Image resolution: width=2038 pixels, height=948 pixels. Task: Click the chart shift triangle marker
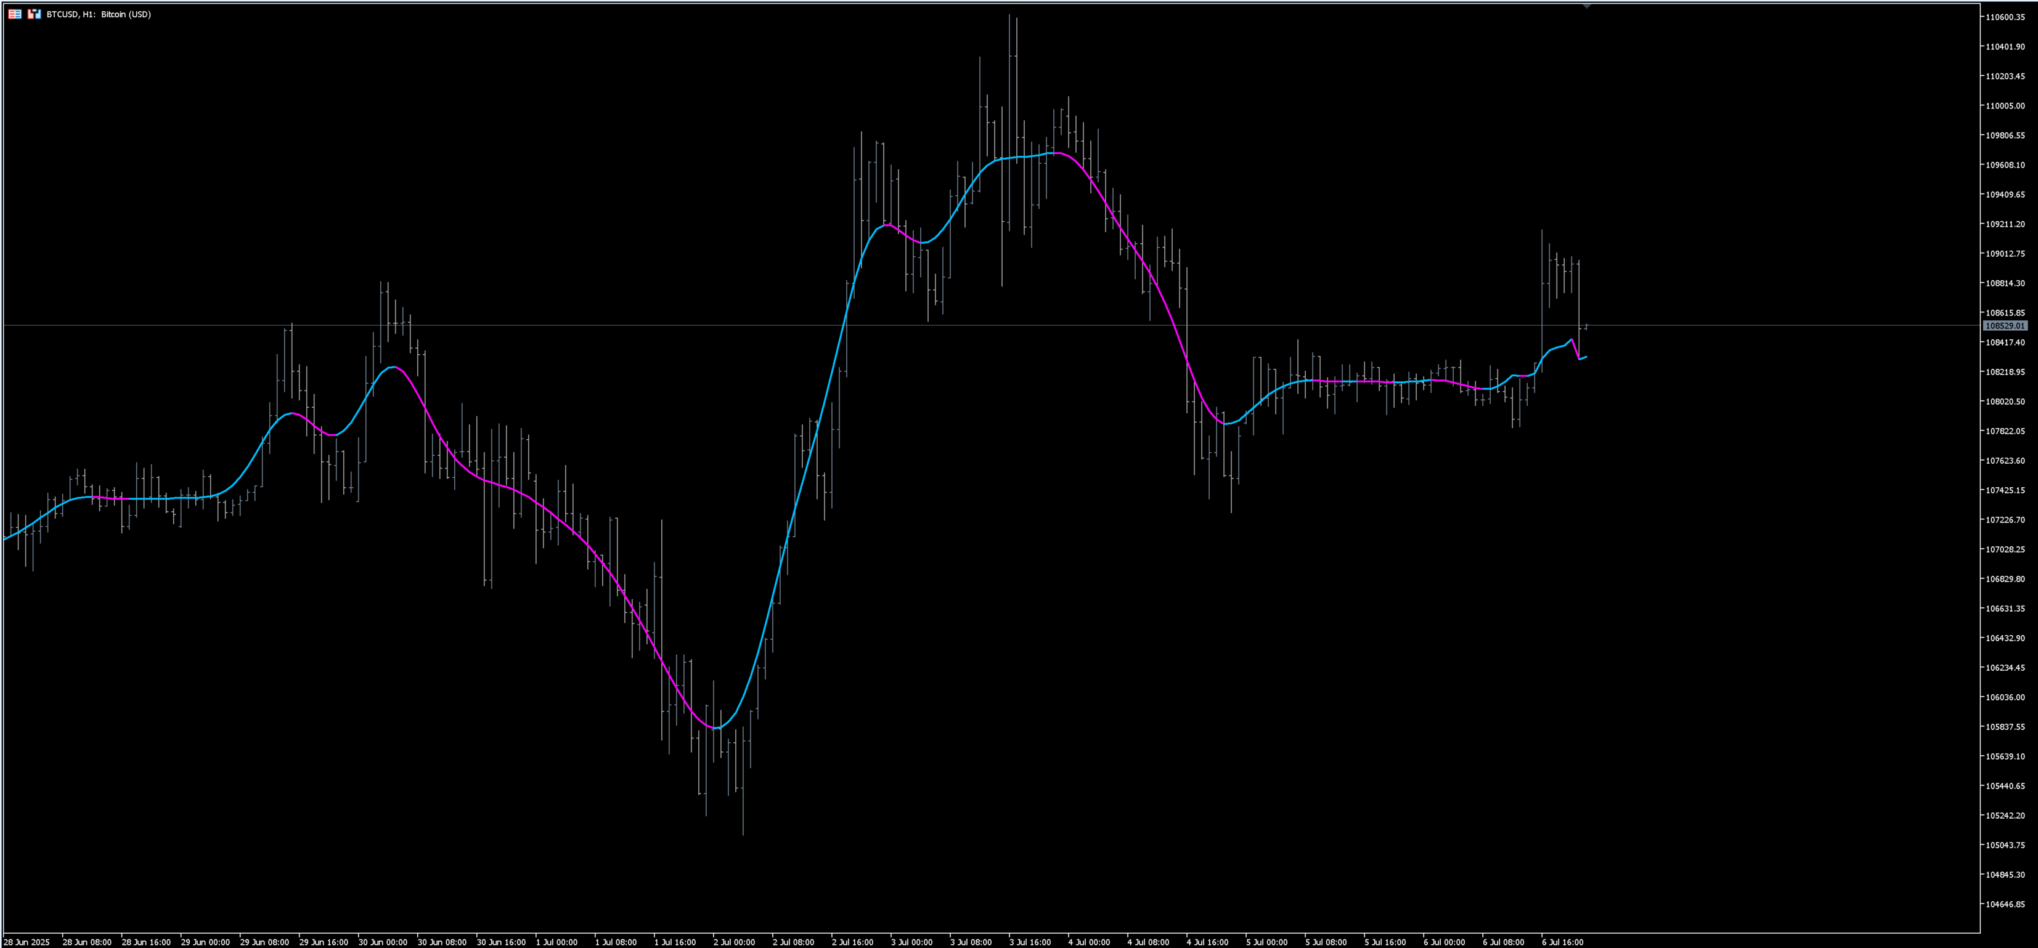pos(1586,6)
